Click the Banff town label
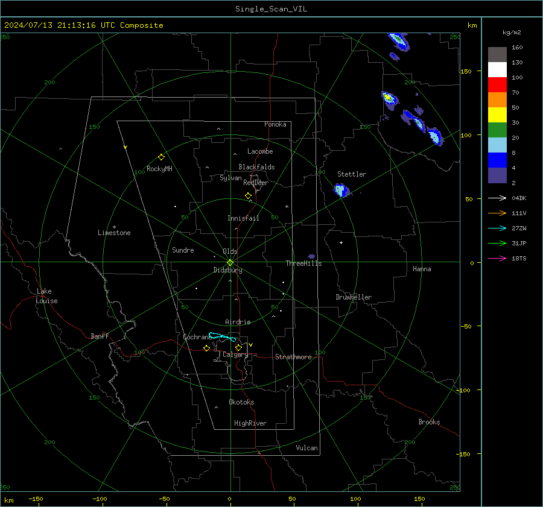This screenshot has width=543, height=507. tap(100, 336)
